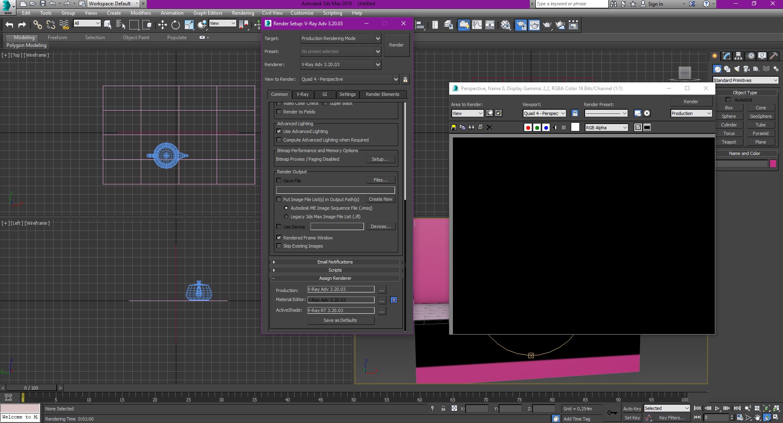
Task: Clone the Rendered Frame Window
Action: tap(472, 127)
